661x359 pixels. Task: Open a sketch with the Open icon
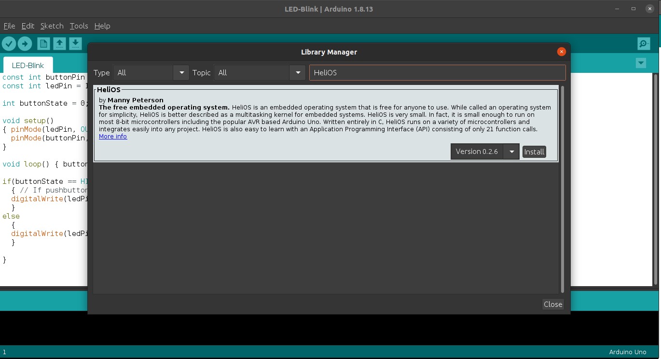(59, 44)
